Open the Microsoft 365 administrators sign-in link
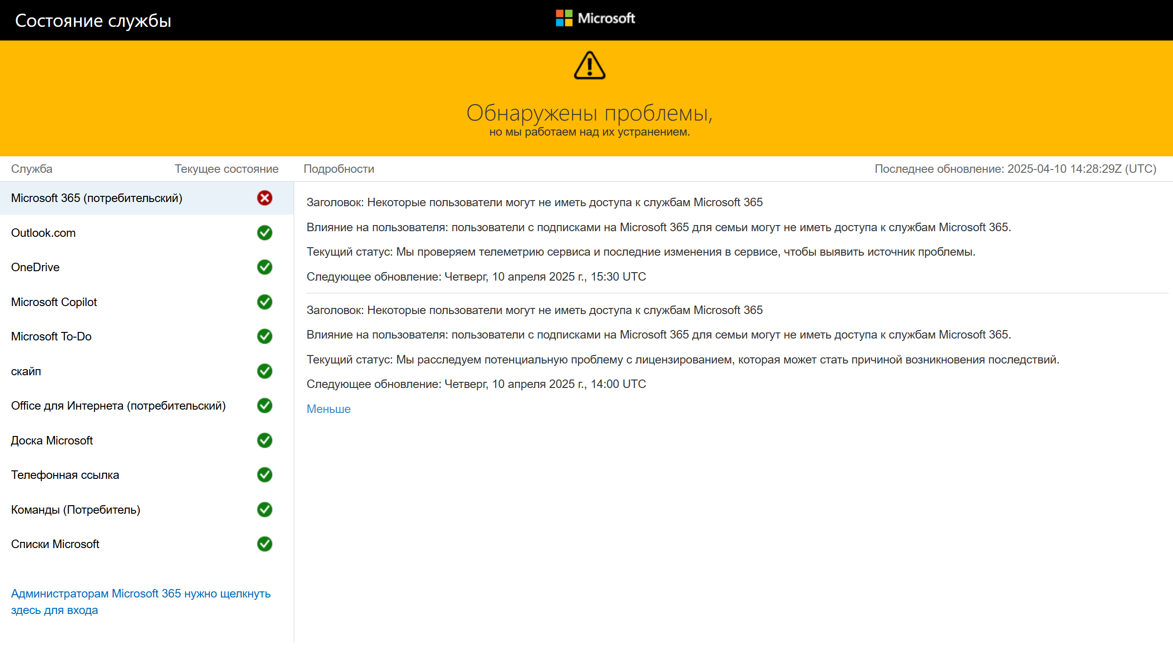1173x670 pixels. [x=141, y=602]
